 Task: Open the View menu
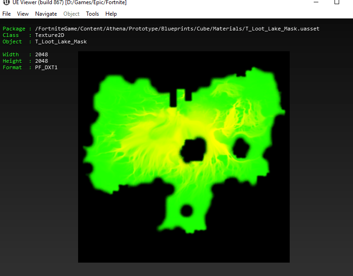pyautogui.click(x=23, y=14)
